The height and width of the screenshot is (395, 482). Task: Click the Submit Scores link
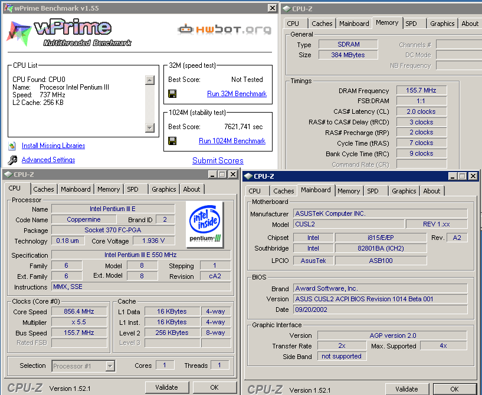tap(218, 160)
